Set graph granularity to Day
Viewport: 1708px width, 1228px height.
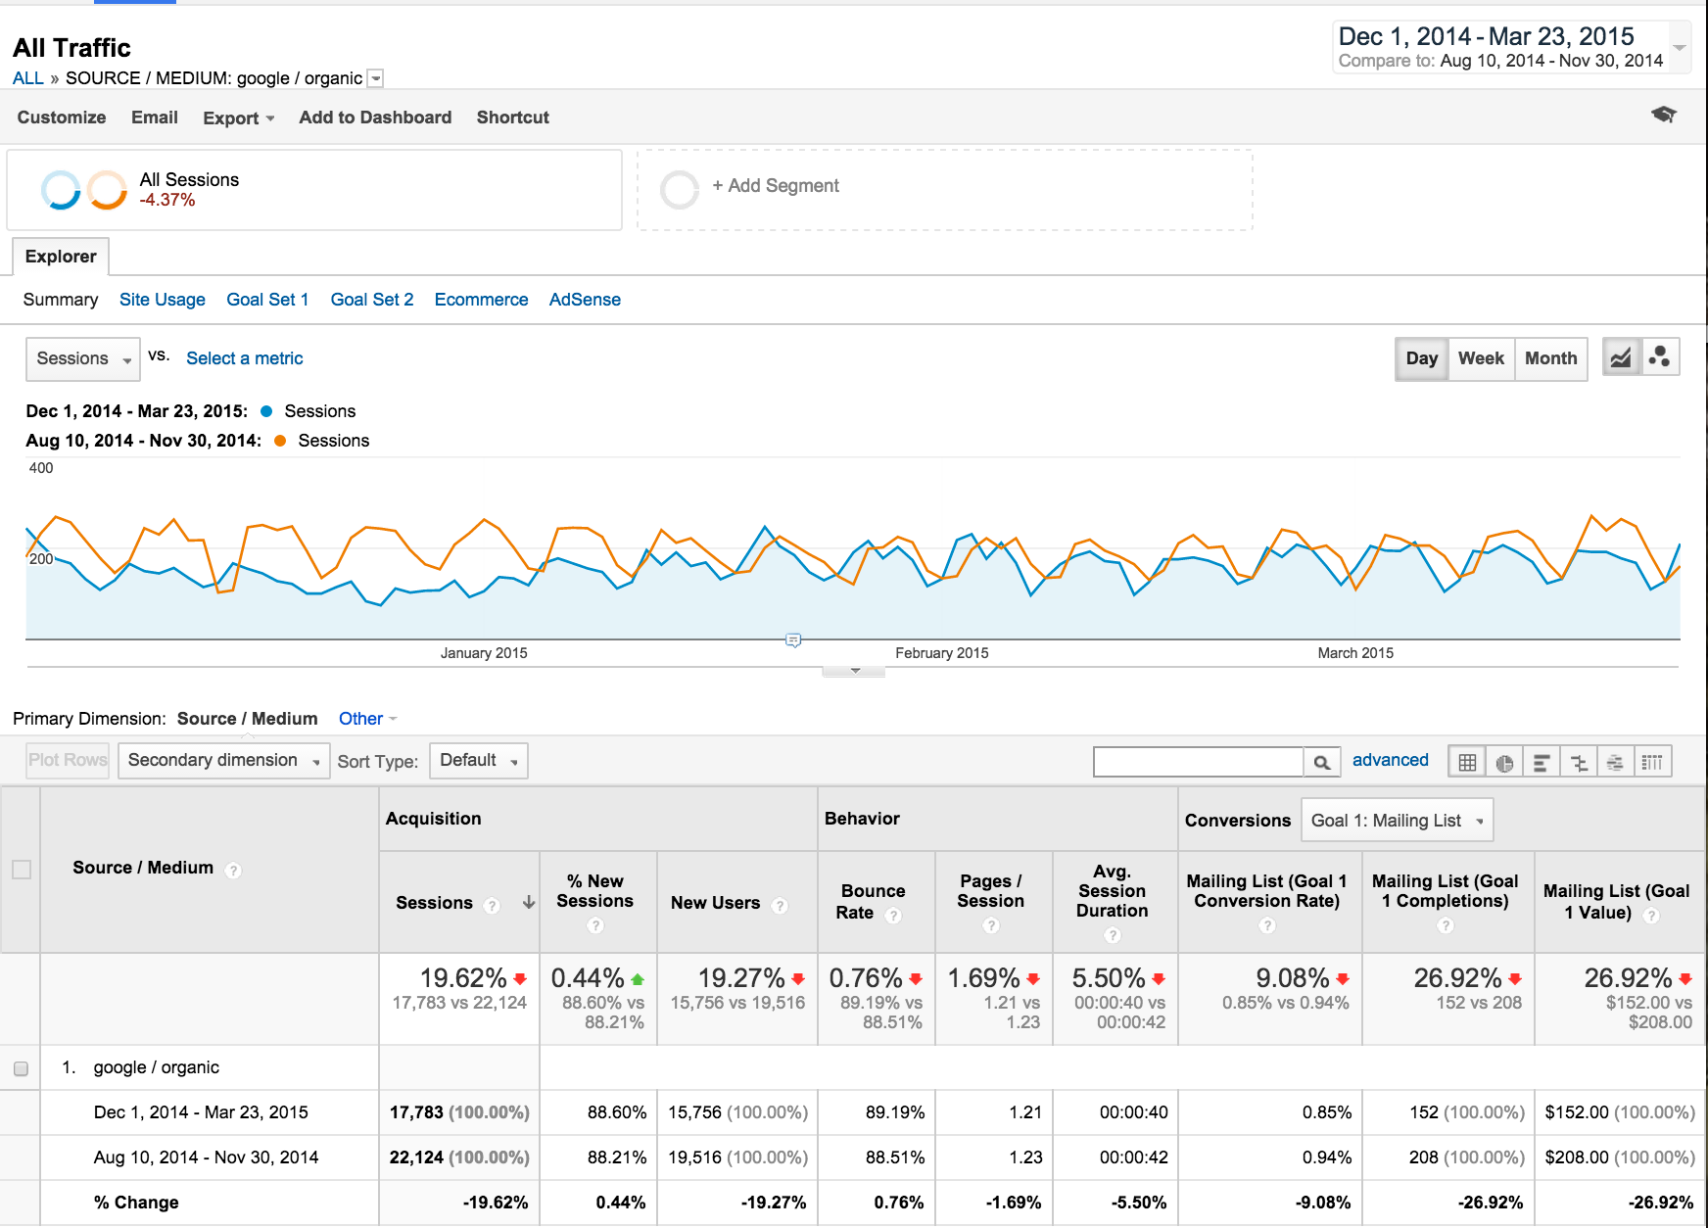click(x=1421, y=358)
